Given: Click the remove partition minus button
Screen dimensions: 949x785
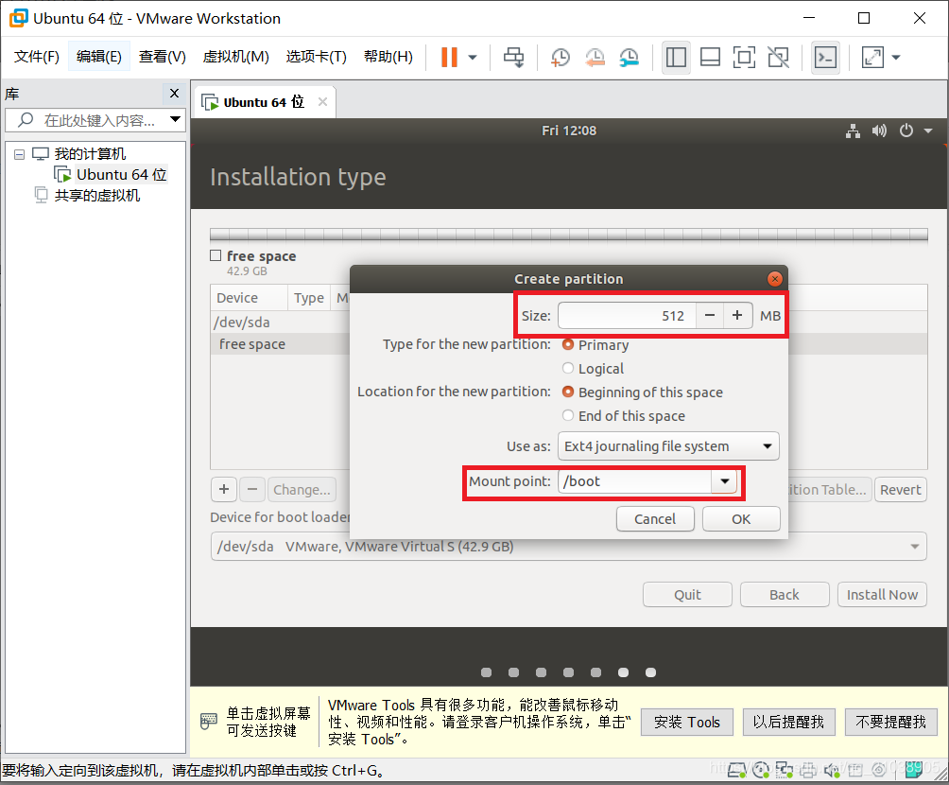Looking at the screenshot, I should click(252, 489).
